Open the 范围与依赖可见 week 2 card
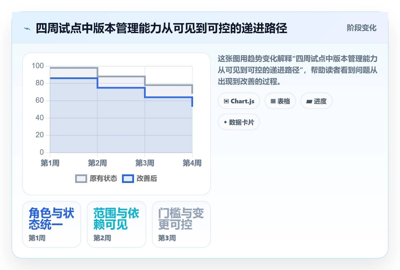Screen dimensions: 400x270 pos(117,224)
